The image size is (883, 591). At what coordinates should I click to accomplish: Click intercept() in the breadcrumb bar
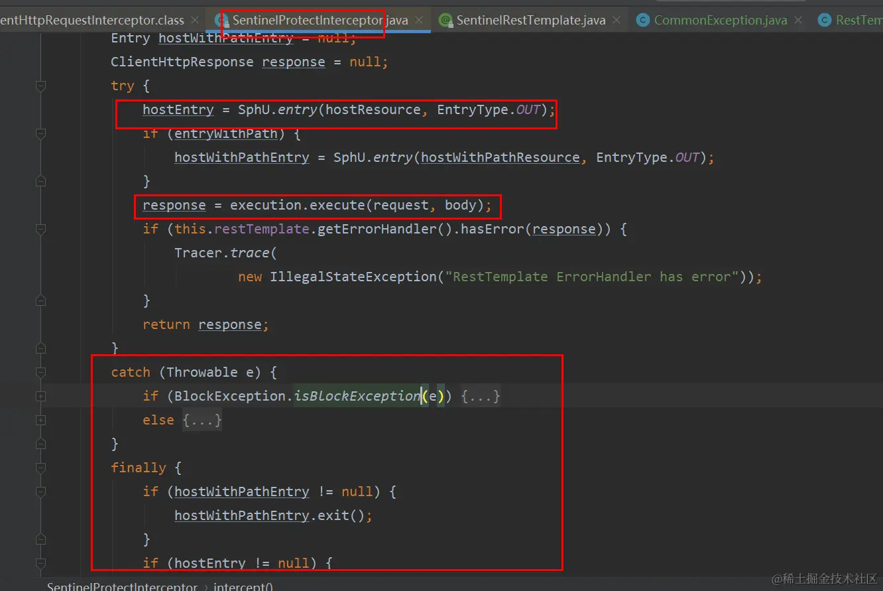pyautogui.click(x=243, y=587)
